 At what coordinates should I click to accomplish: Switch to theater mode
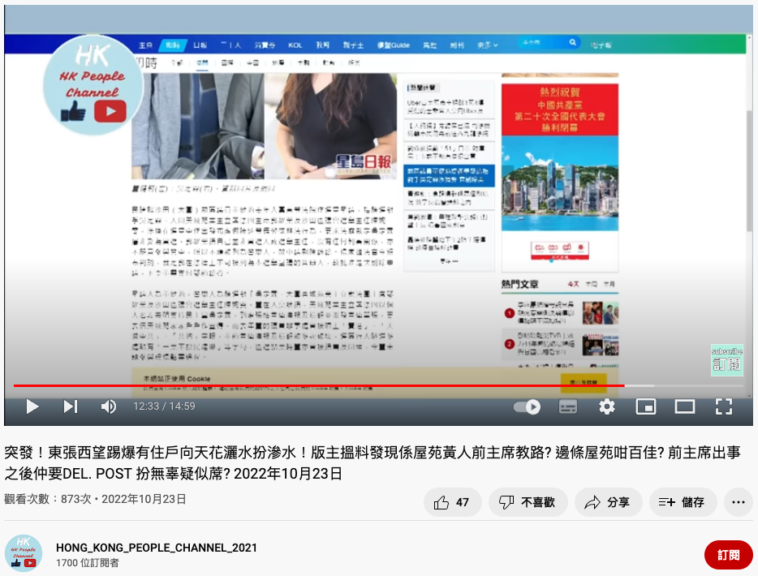click(x=684, y=407)
